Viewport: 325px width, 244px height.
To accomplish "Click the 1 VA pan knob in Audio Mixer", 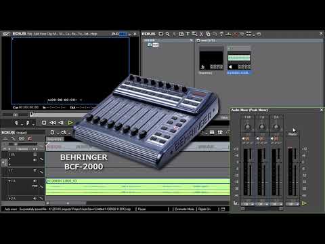I will pyautogui.click(x=248, y=127).
